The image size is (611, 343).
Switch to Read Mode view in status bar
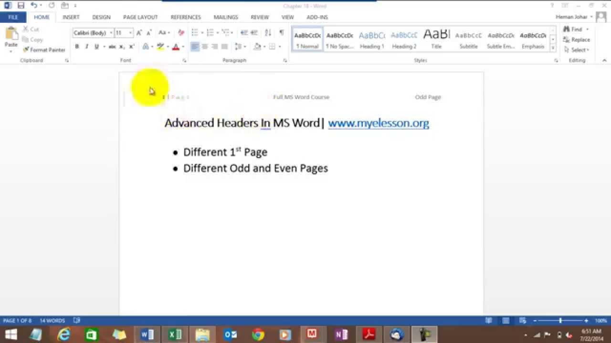[x=489, y=321]
